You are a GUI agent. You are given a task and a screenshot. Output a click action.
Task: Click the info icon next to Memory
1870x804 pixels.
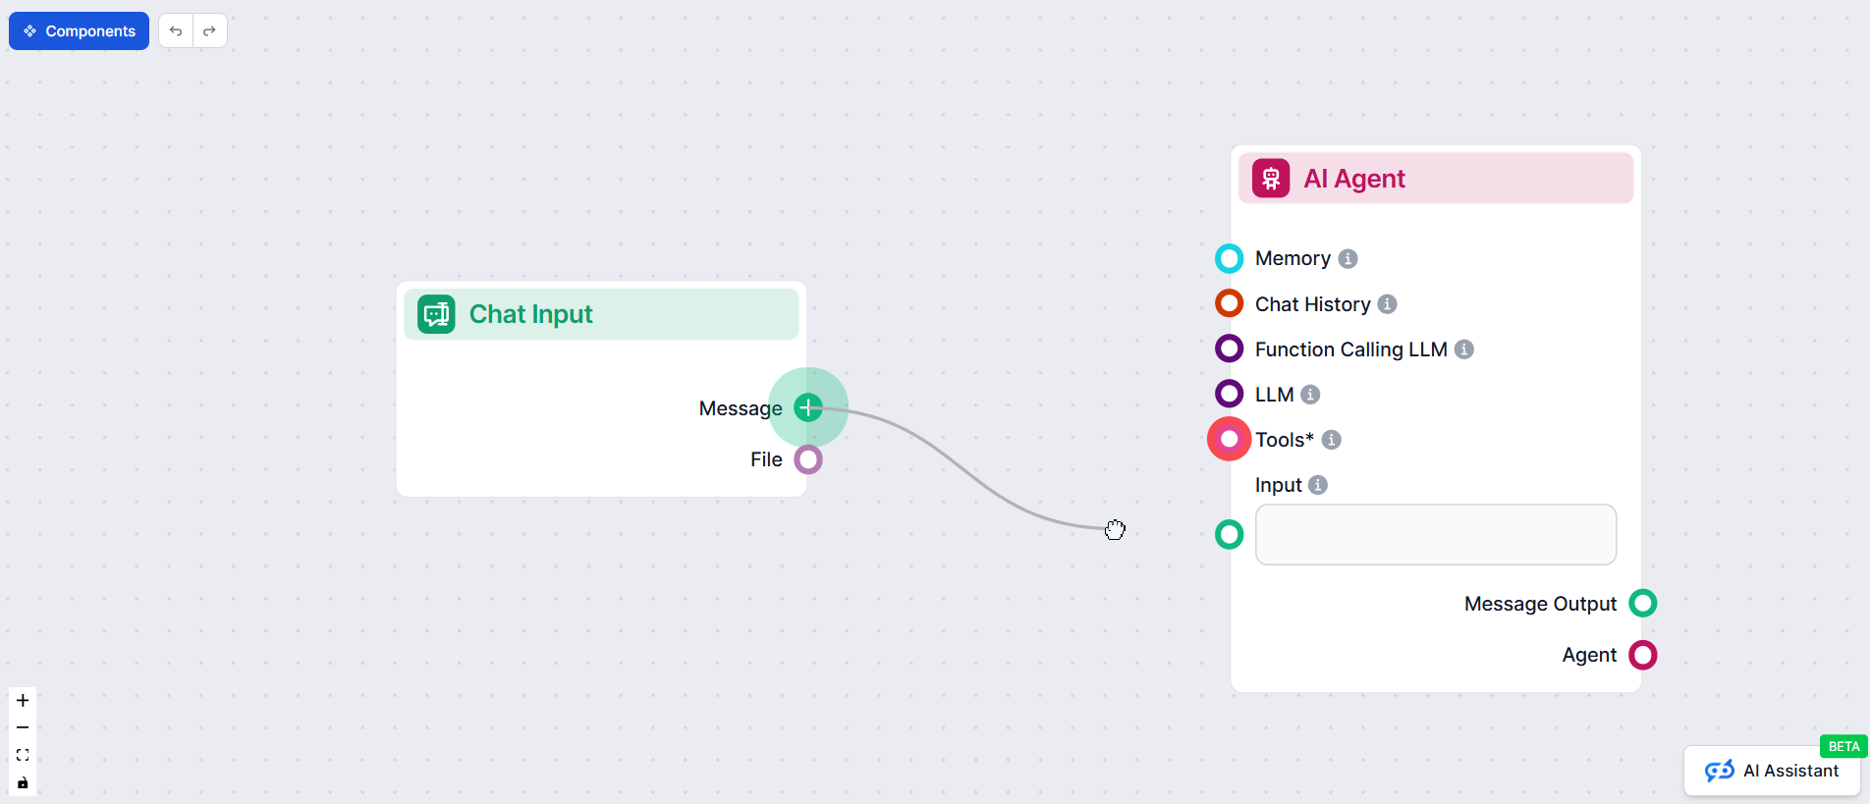tap(1347, 258)
